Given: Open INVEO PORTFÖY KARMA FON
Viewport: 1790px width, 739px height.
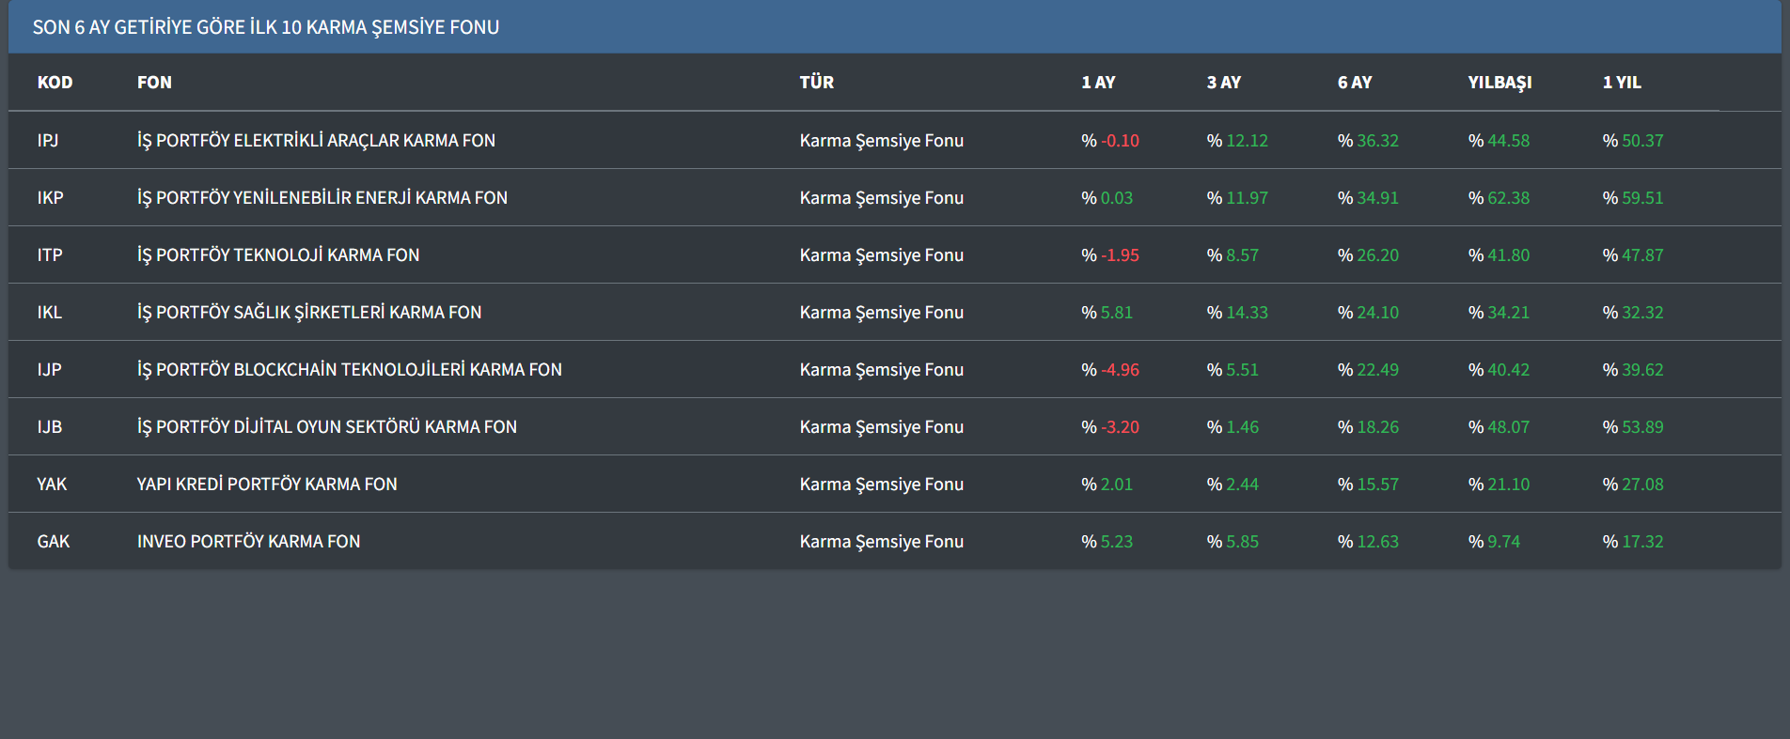Looking at the screenshot, I should click(x=248, y=542).
